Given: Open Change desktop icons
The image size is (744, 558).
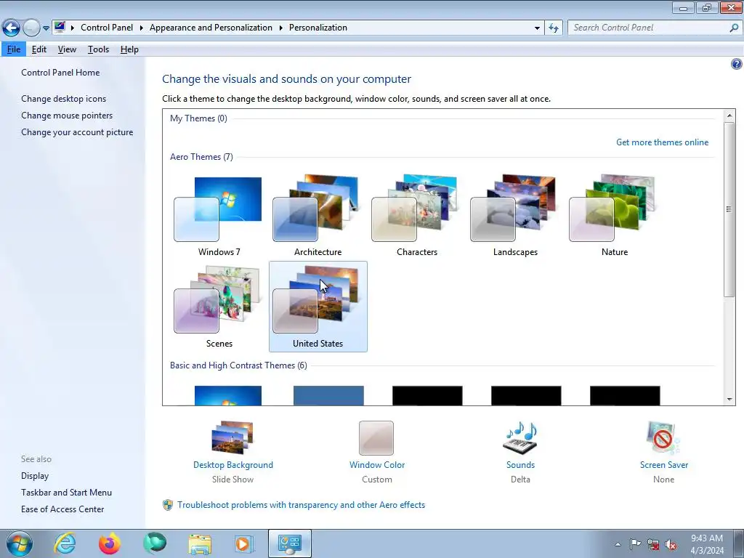Looking at the screenshot, I should coord(64,99).
